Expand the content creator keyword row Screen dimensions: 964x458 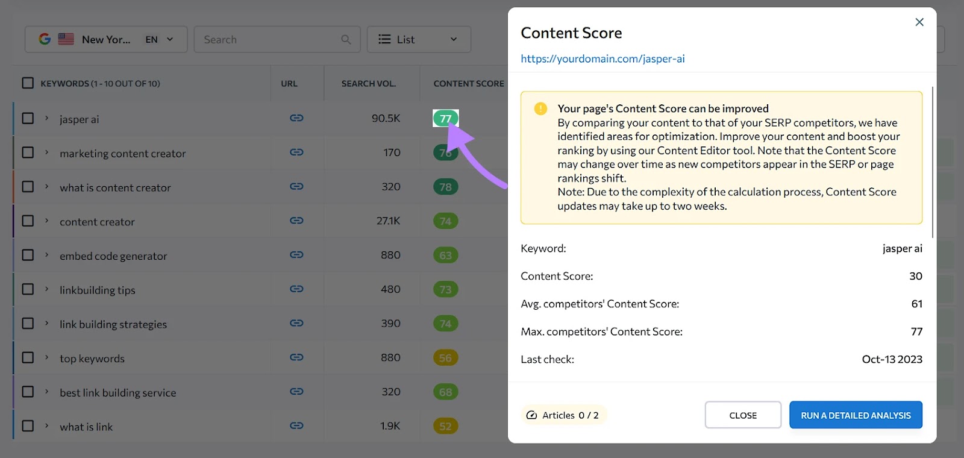[46, 221]
